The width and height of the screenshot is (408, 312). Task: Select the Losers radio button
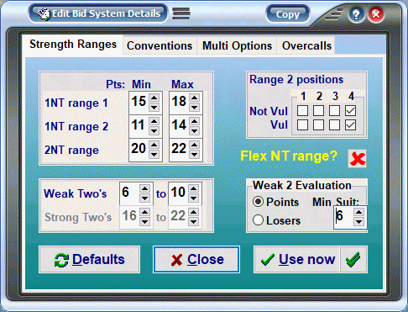click(258, 220)
